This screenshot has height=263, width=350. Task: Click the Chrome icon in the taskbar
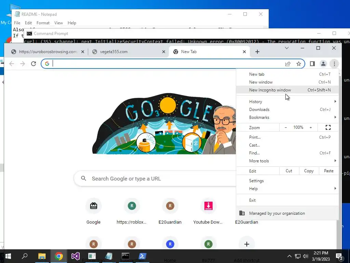click(x=59, y=256)
